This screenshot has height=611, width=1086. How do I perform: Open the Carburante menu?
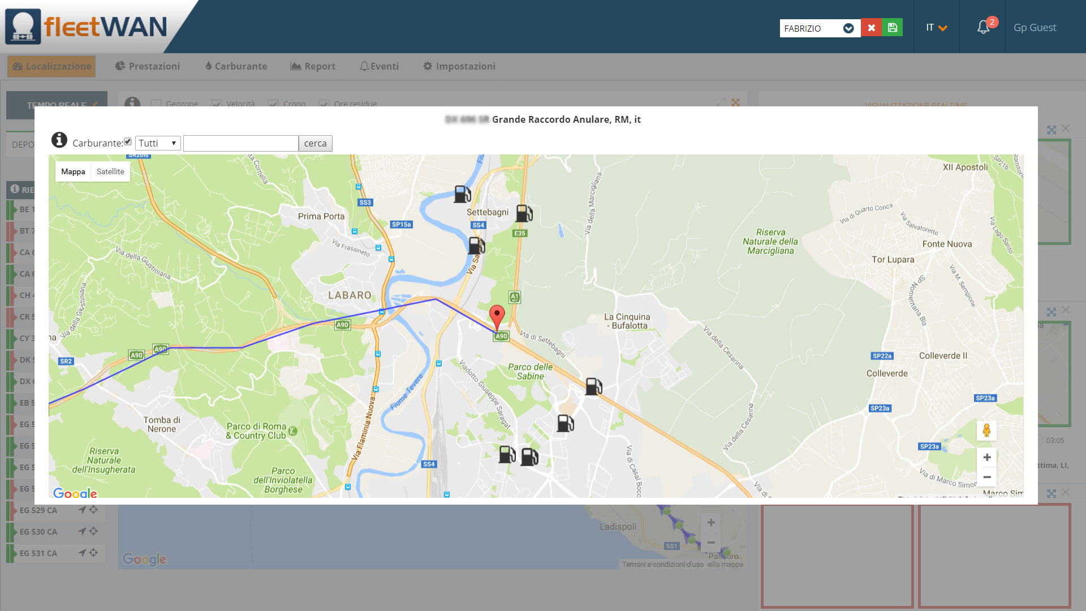[236, 66]
